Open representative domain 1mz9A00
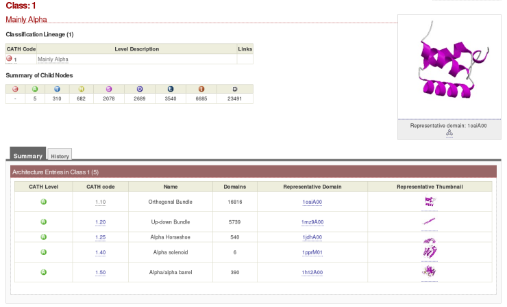The width and height of the screenshot is (507, 307). click(x=312, y=222)
